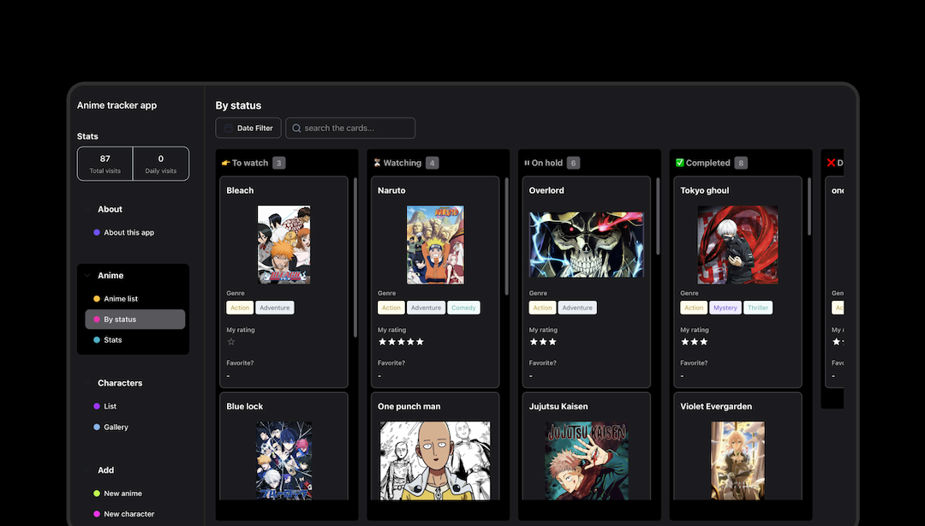
Task: Click the calendar icon on Date Filter
Action: pyautogui.click(x=229, y=128)
